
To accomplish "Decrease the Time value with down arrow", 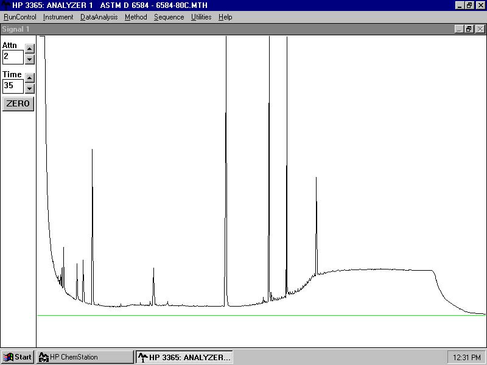I will click(29, 88).
